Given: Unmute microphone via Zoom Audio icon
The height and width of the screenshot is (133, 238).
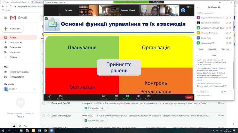Looking at the screenshot, I should (49, 96).
